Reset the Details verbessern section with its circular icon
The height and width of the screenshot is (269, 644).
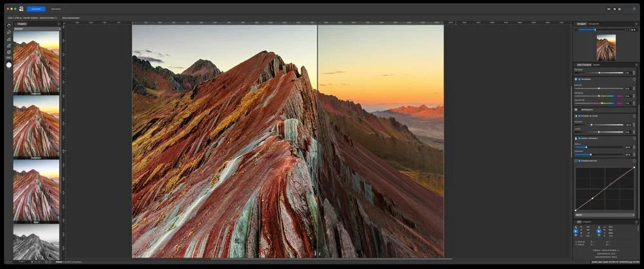point(634,138)
